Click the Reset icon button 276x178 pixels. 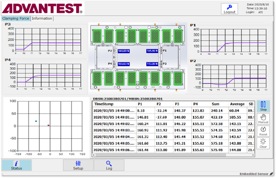[x=263, y=131]
